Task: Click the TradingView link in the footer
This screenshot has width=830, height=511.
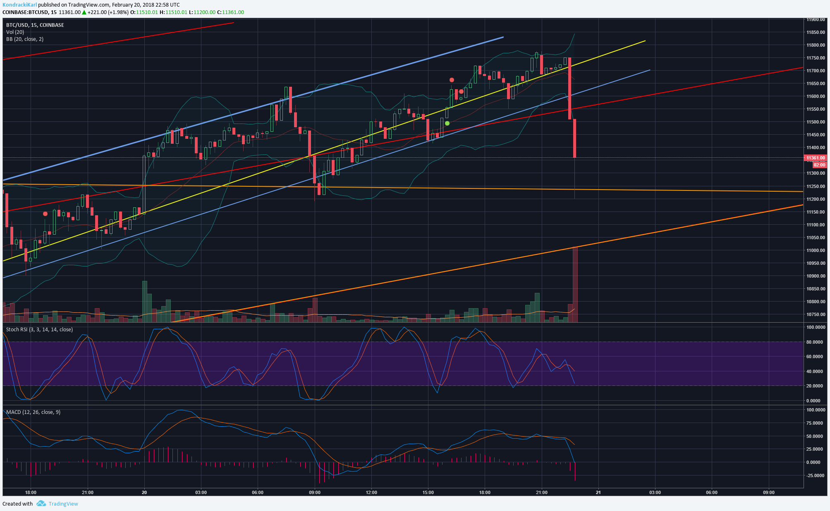Action: pyautogui.click(x=63, y=504)
